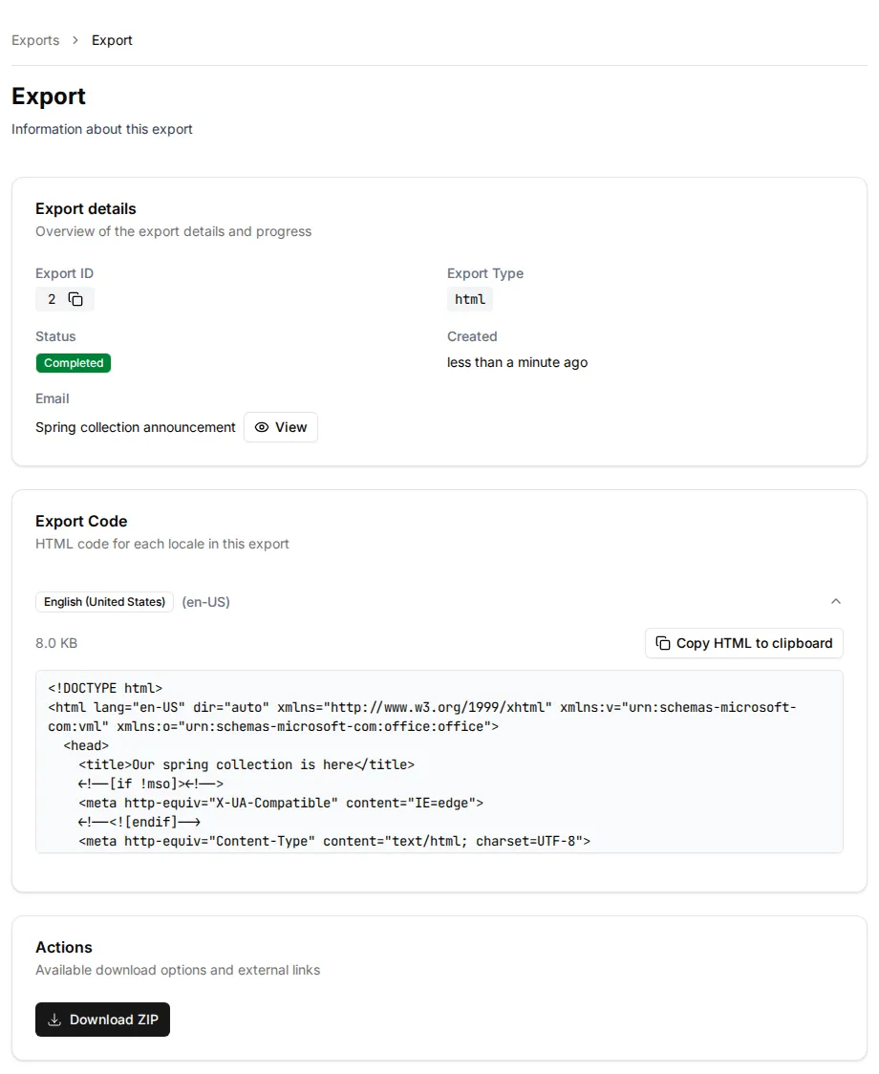
Task: Click the main Export page title
Action: [x=49, y=97]
